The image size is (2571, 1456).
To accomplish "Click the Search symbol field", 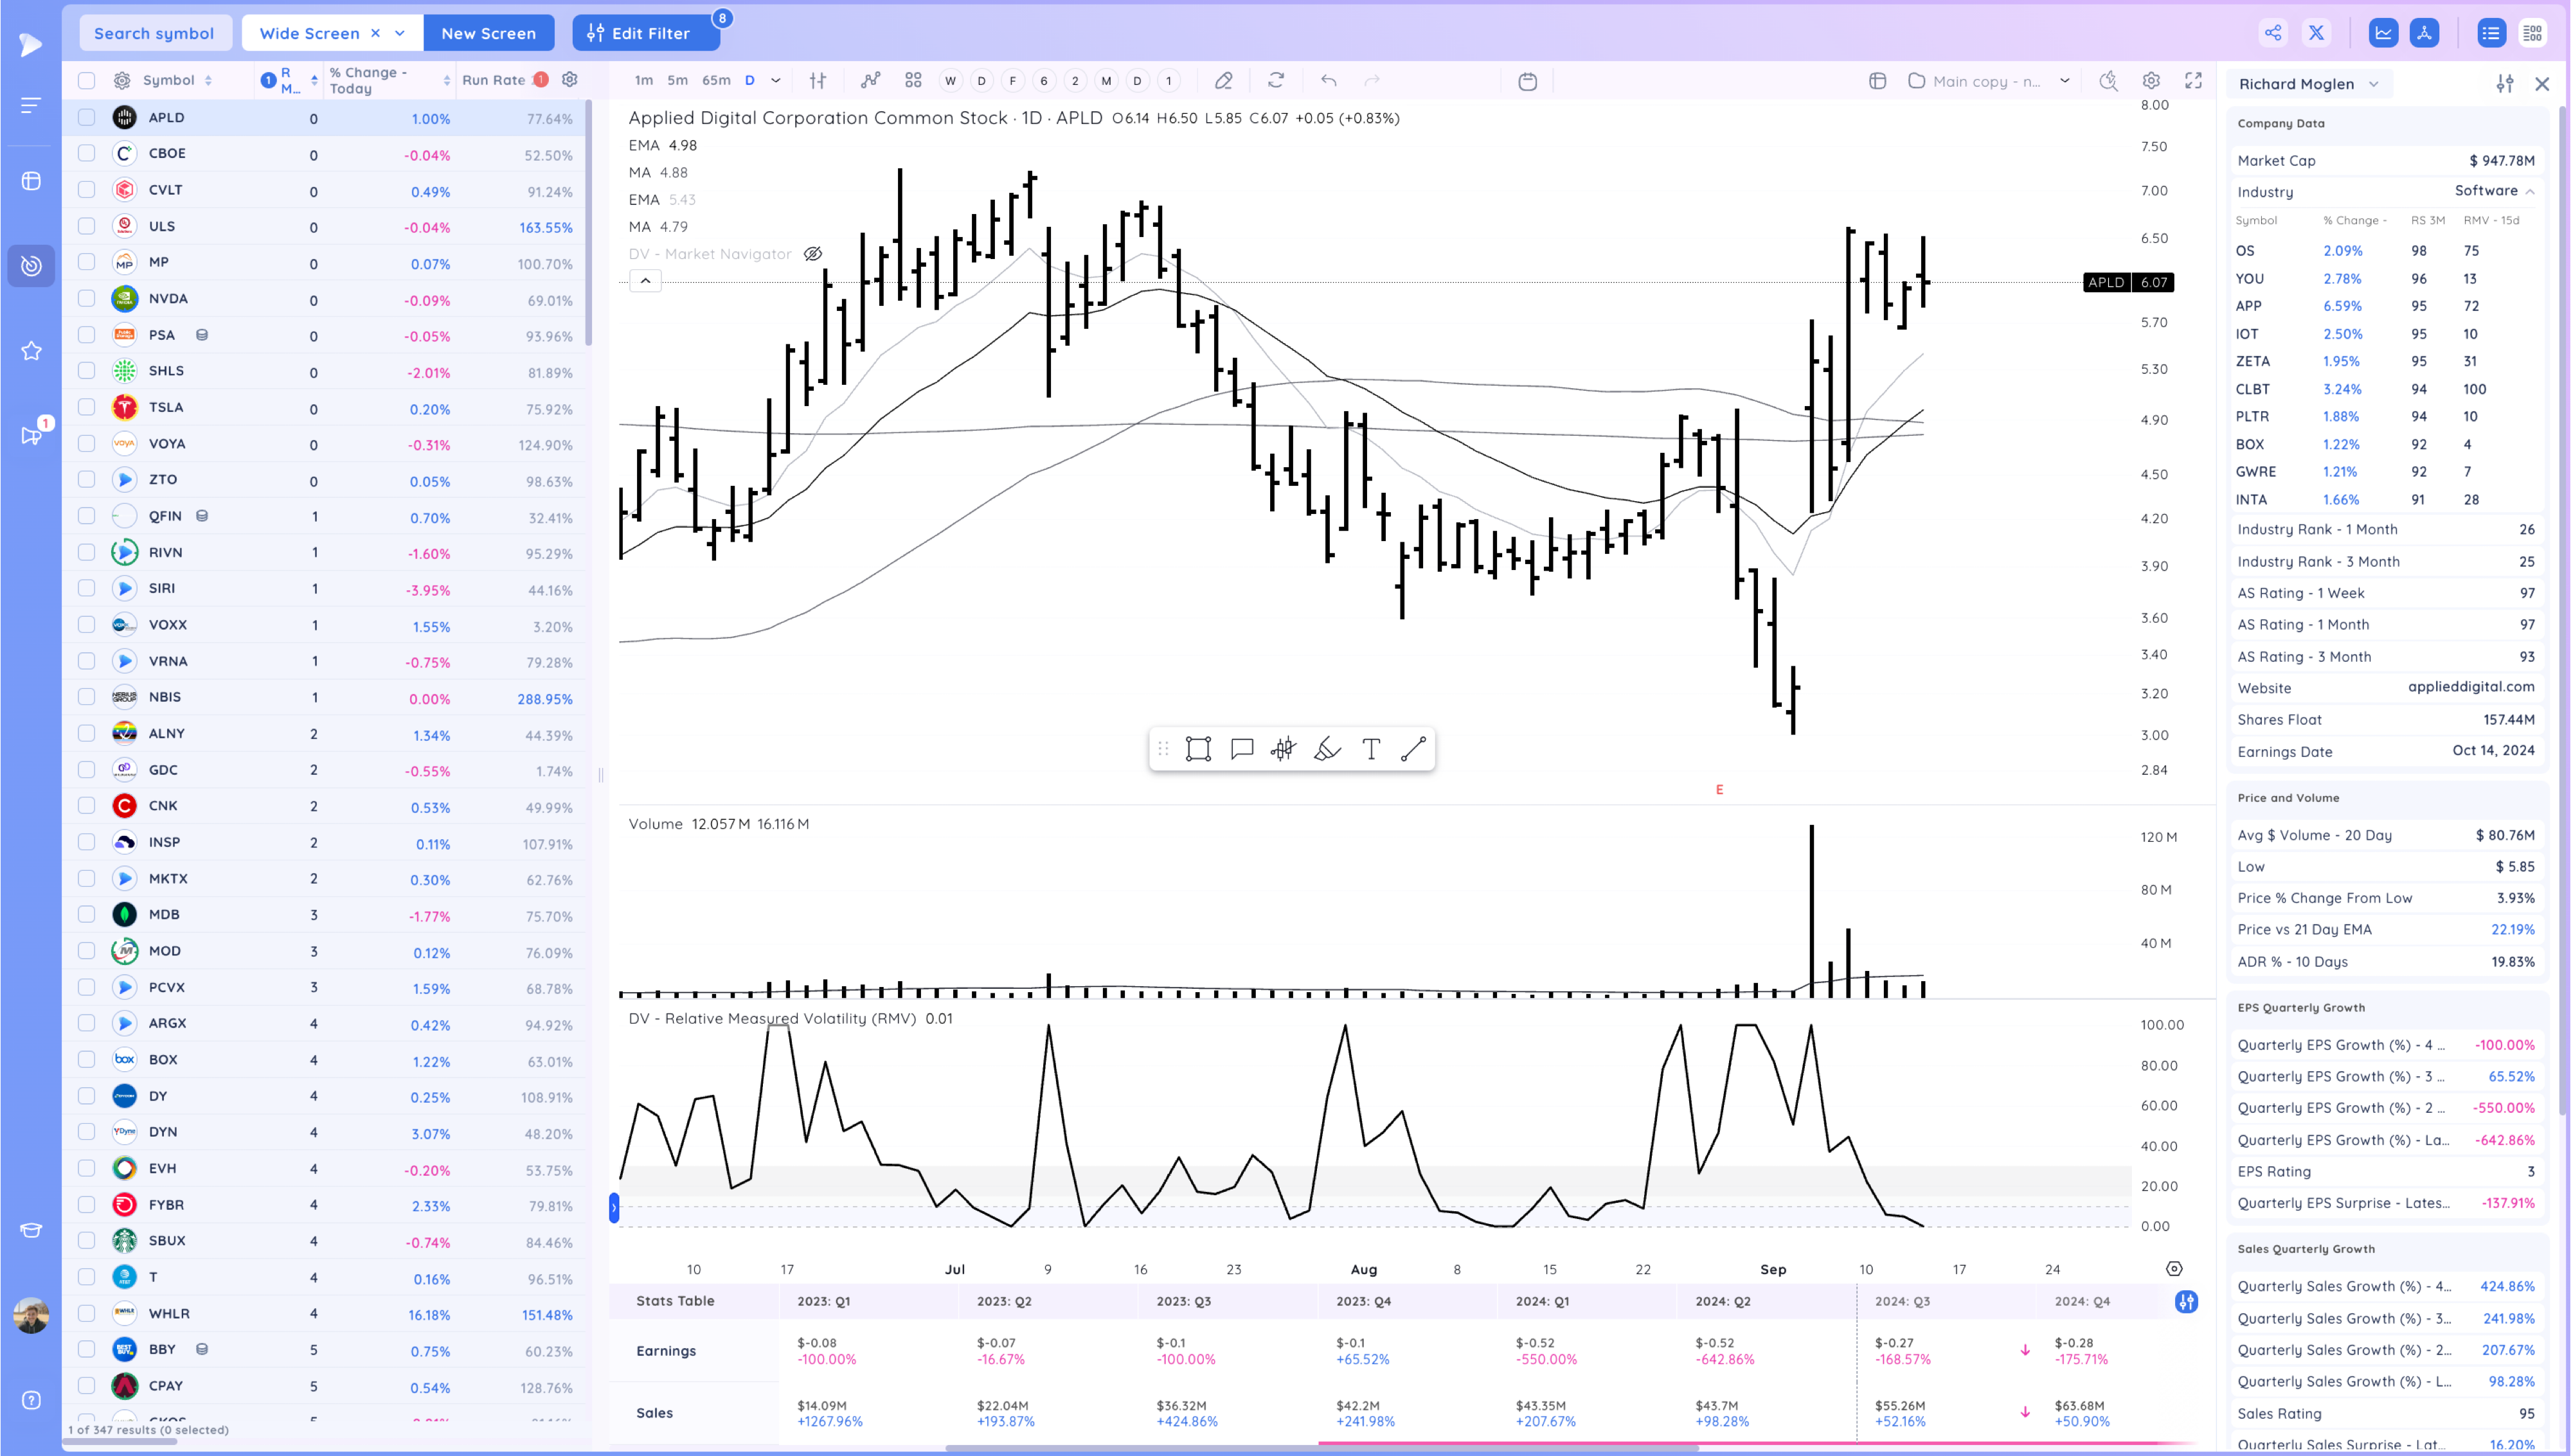I will click(x=154, y=33).
